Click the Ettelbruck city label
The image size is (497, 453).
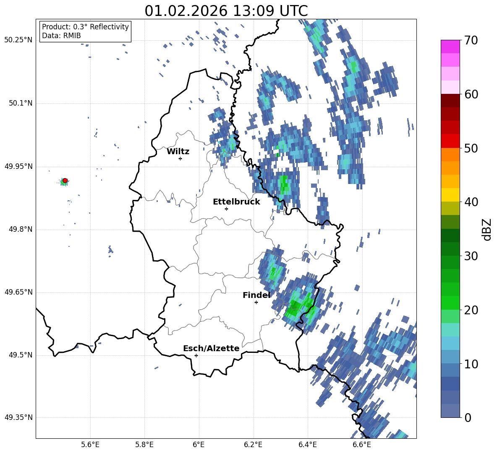236,202
